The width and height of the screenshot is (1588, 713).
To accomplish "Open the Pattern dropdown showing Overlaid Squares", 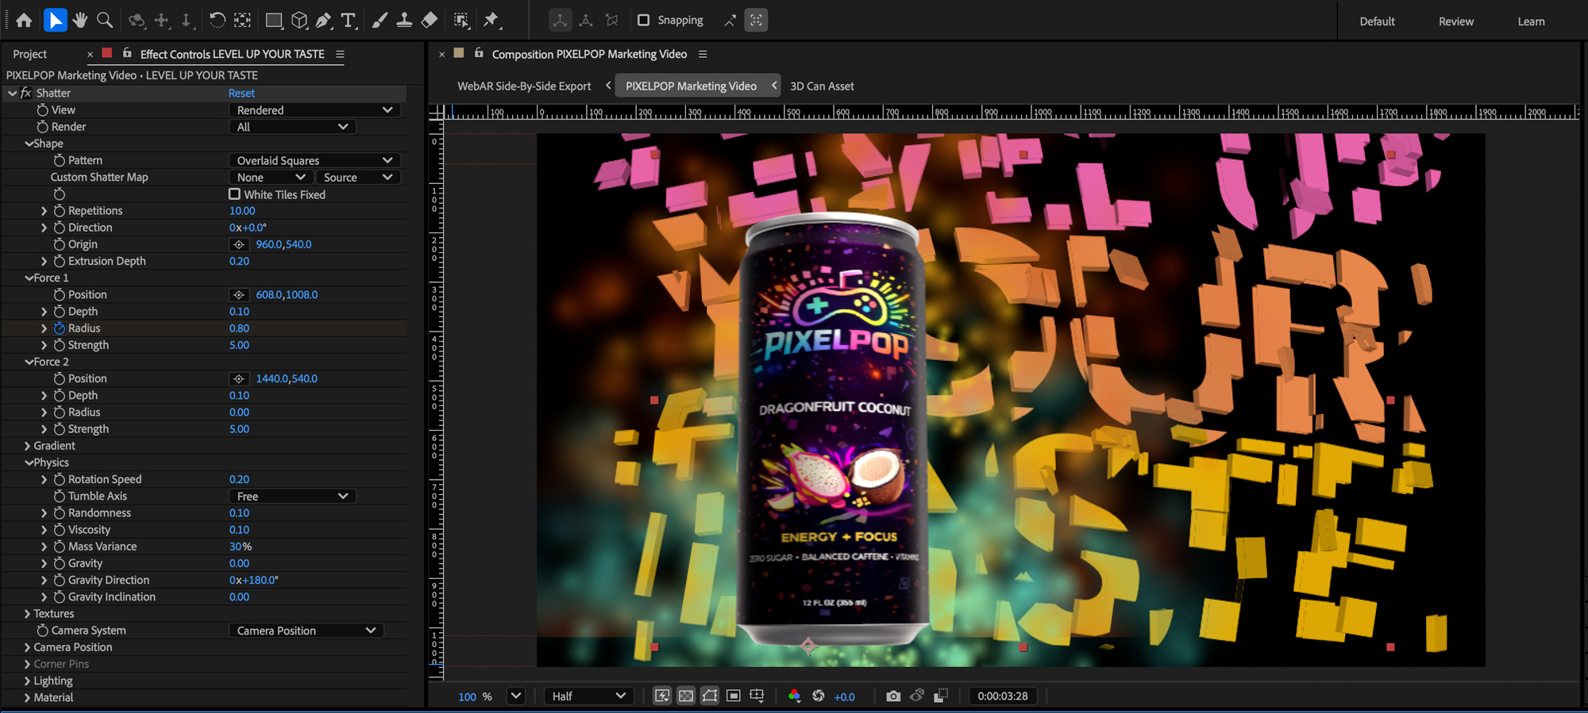I will click(x=314, y=160).
